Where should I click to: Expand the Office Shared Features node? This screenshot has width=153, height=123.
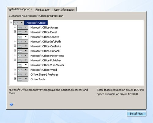pyautogui.click(x=15, y=74)
